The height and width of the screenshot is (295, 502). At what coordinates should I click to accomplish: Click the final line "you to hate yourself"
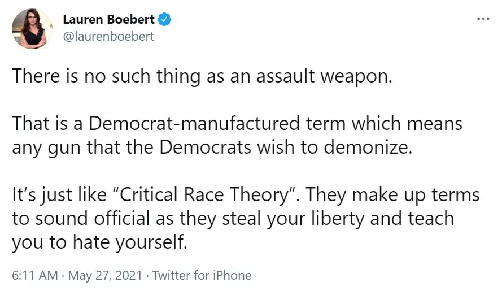99,242
